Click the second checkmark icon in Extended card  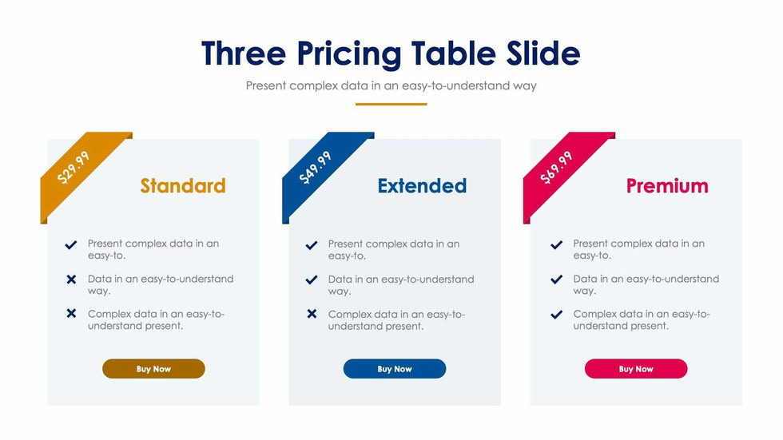(312, 279)
